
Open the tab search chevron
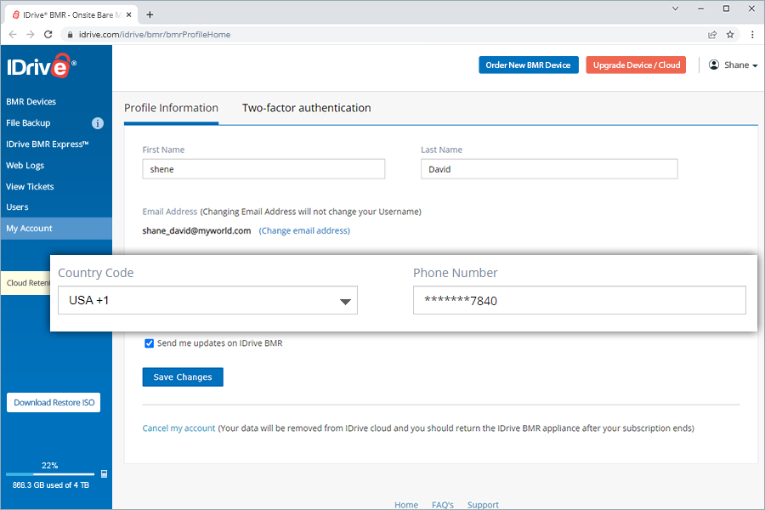click(675, 8)
